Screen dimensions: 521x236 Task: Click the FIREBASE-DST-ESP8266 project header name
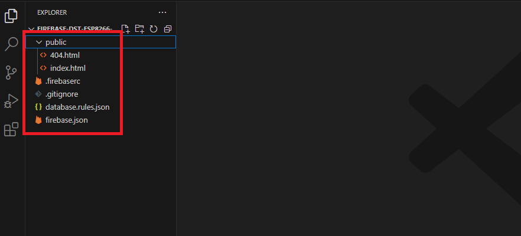click(x=75, y=29)
